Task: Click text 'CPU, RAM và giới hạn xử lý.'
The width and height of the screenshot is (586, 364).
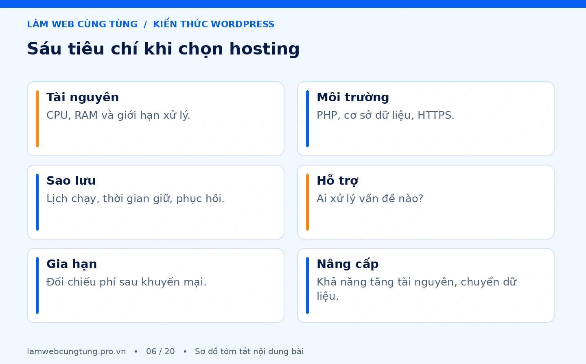Action: (118, 116)
